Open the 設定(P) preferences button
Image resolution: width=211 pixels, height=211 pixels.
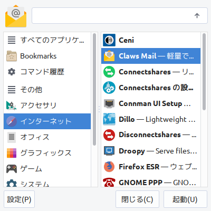(19, 199)
